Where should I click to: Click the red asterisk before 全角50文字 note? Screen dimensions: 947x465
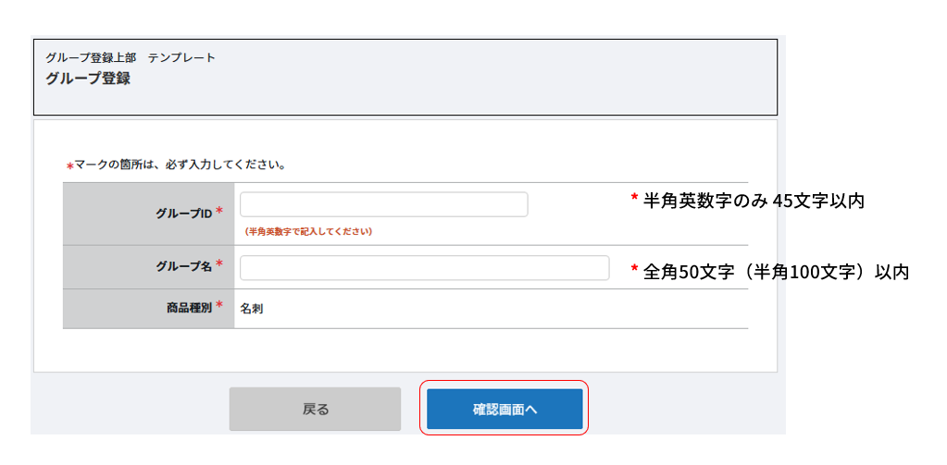(x=634, y=270)
